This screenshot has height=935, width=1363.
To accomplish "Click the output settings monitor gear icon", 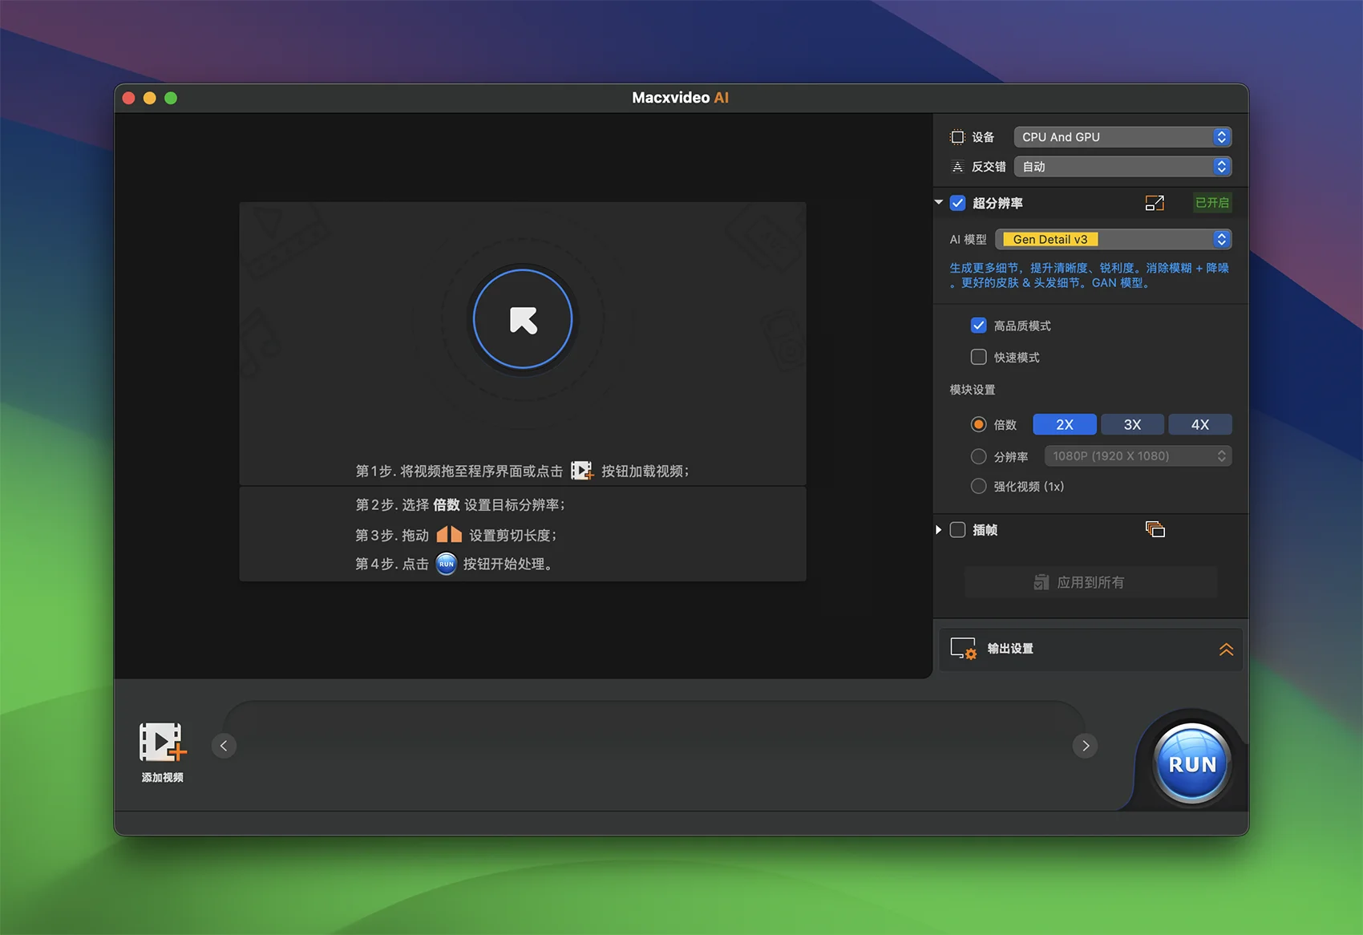I will click(963, 649).
